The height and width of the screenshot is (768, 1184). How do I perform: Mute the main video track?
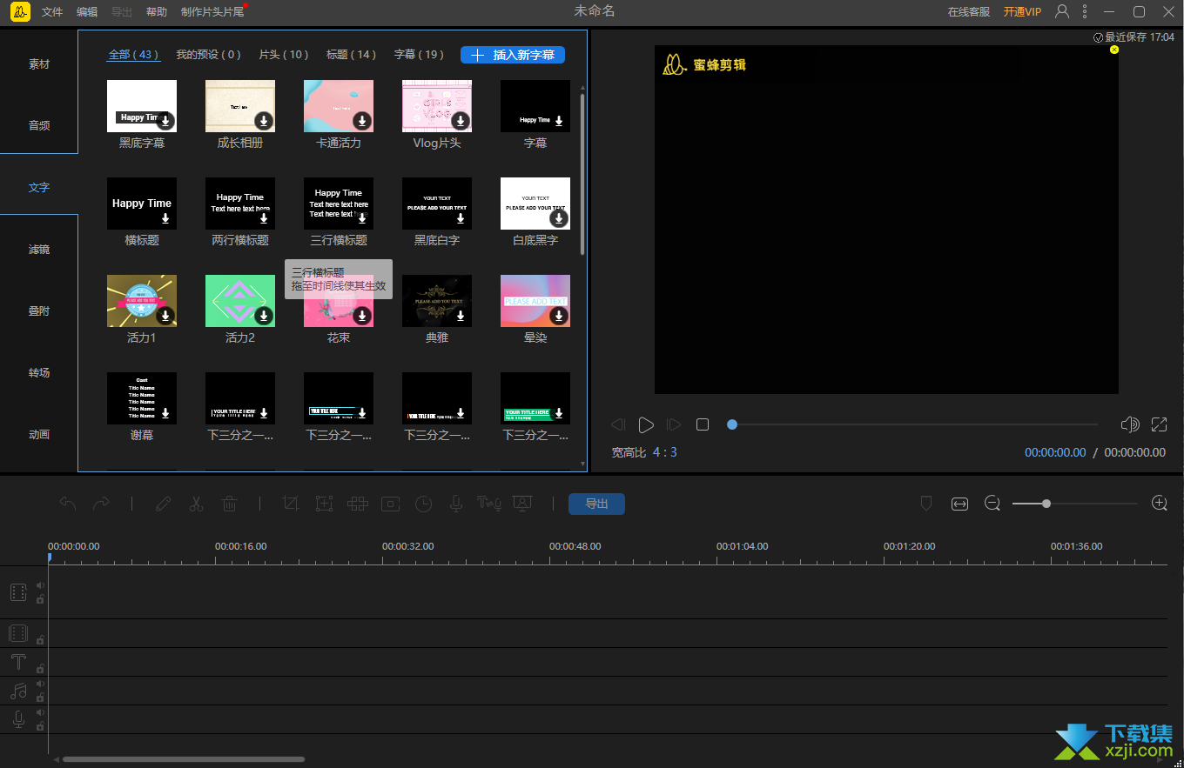tap(40, 585)
